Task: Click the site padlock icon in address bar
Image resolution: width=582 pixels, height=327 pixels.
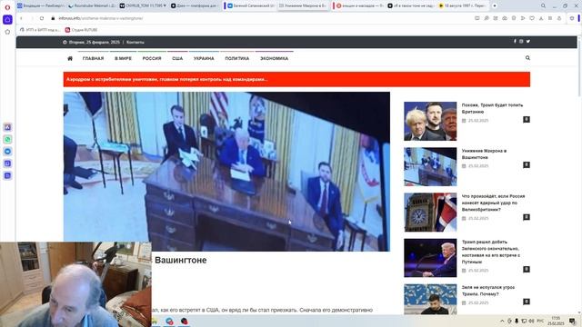Action: [53, 18]
